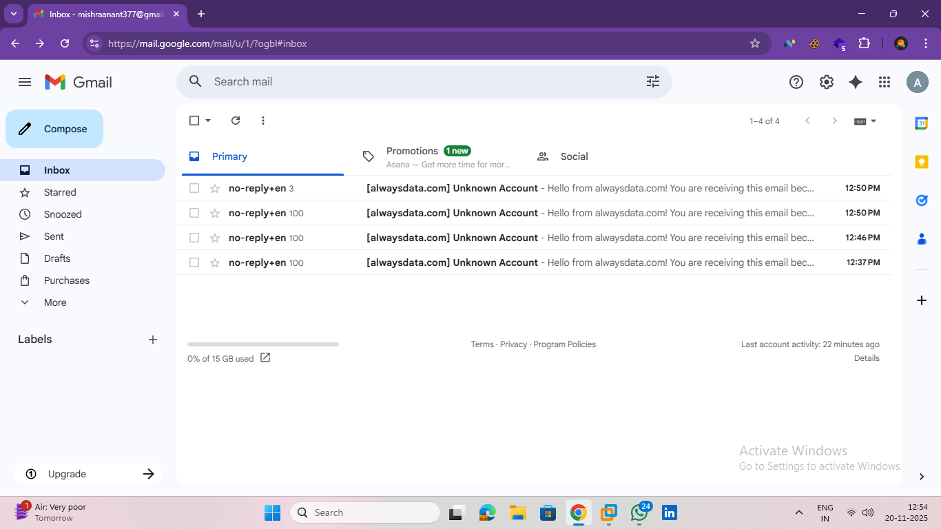
Task: Click the Search mail field
Action: point(413,82)
